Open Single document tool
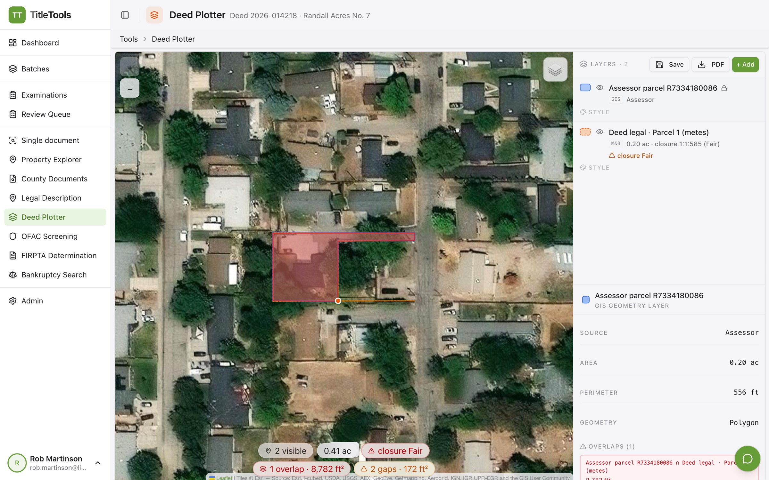Screen dimensions: 769x480 click(x=55, y=140)
